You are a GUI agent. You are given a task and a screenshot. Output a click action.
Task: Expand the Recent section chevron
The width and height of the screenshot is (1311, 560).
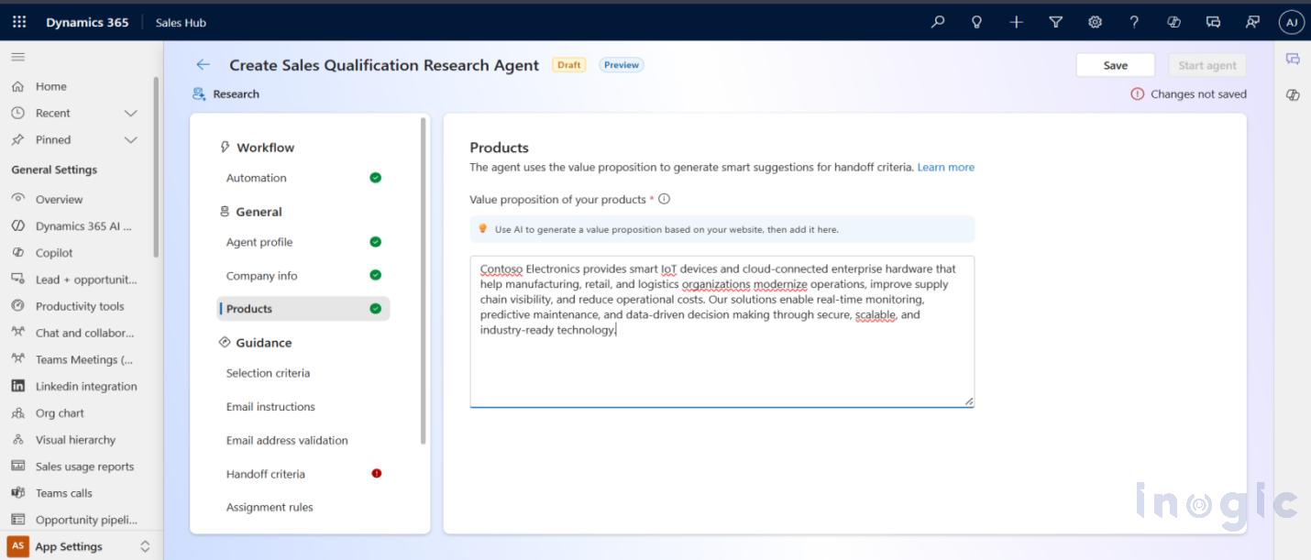click(x=130, y=114)
